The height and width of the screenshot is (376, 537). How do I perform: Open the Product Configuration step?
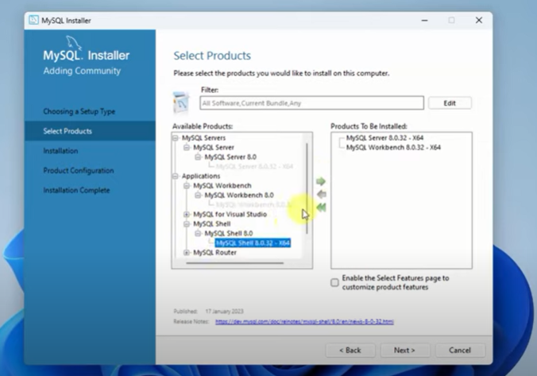[x=79, y=170]
